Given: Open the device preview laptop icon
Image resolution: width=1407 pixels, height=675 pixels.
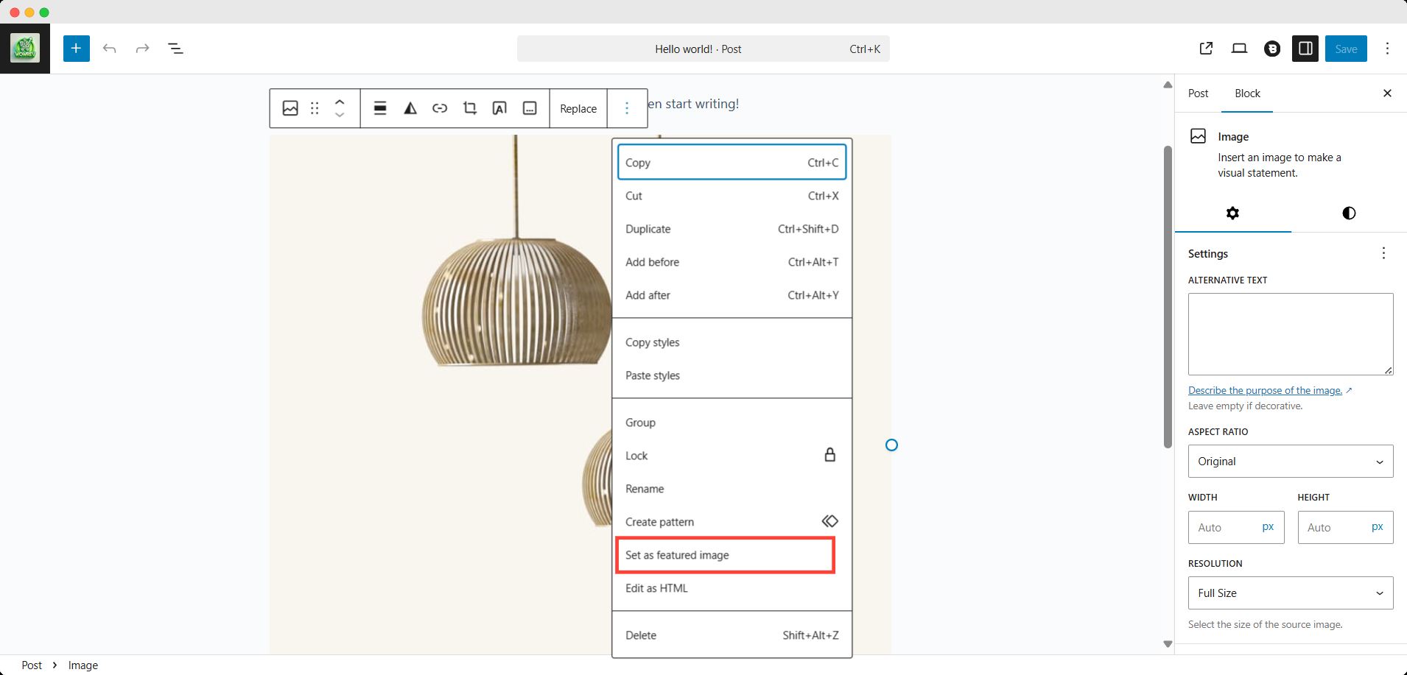Looking at the screenshot, I should [x=1239, y=49].
